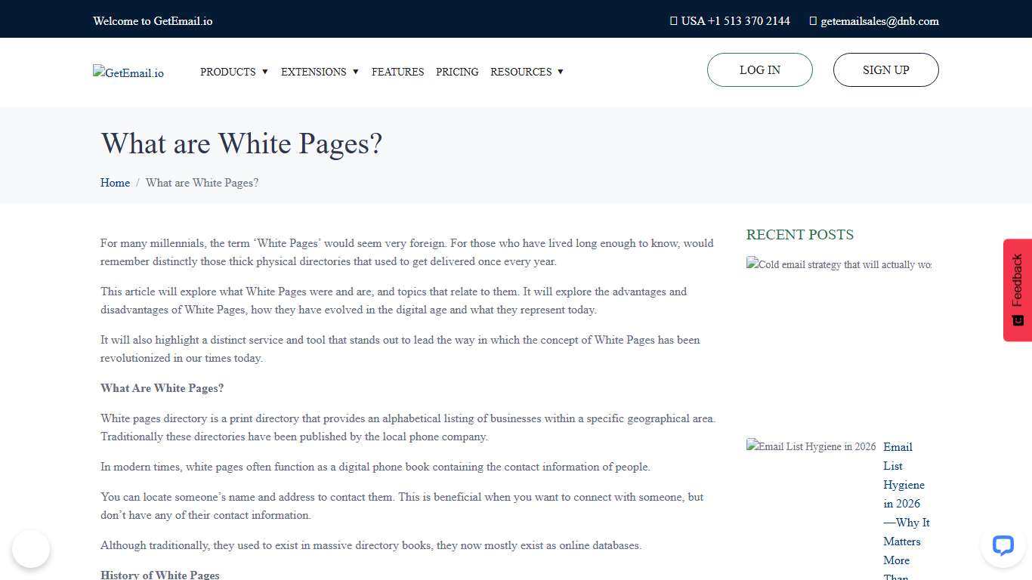Email getemailsales@dnb.com via header link
This screenshot has width=1032, height=580.
click(x=879, y=20)
